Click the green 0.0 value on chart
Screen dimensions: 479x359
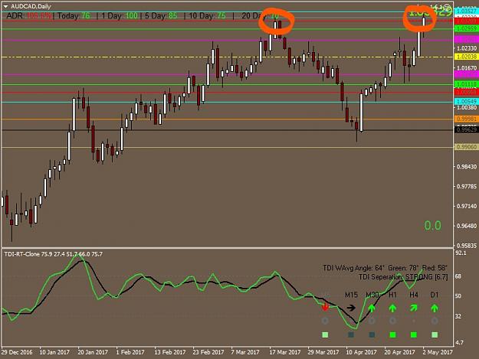tap(432, 225)
